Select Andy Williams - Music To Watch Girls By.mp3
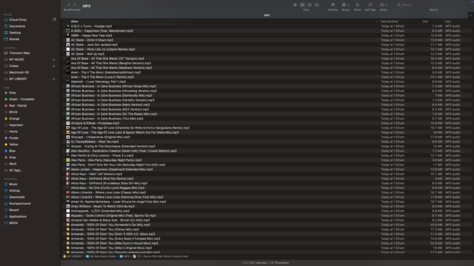474x266 pixels. [x=103, y=206]
